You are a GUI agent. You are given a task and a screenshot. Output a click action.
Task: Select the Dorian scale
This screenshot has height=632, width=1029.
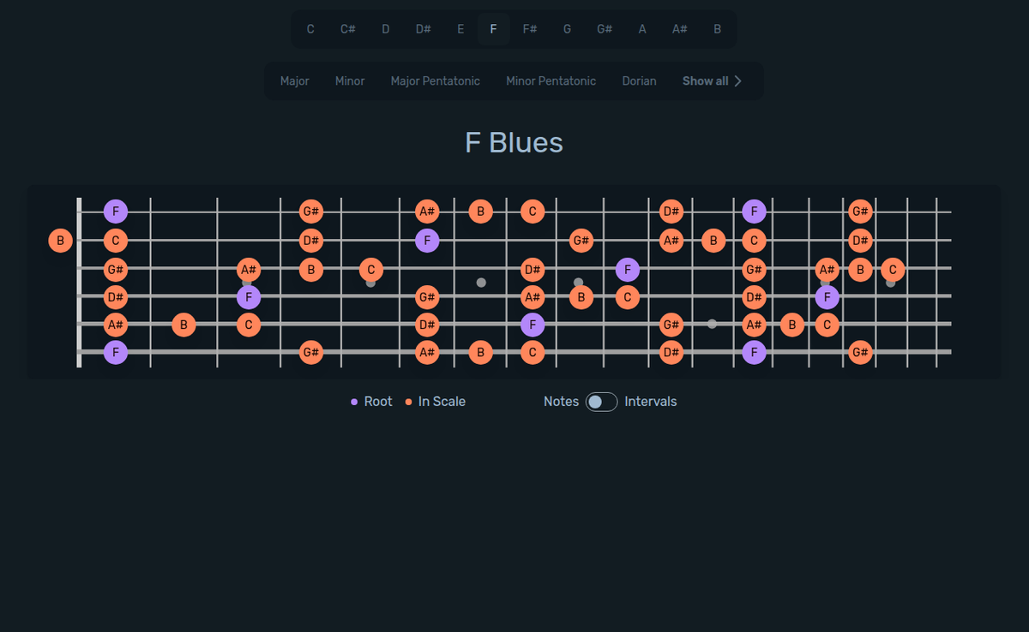639,80
